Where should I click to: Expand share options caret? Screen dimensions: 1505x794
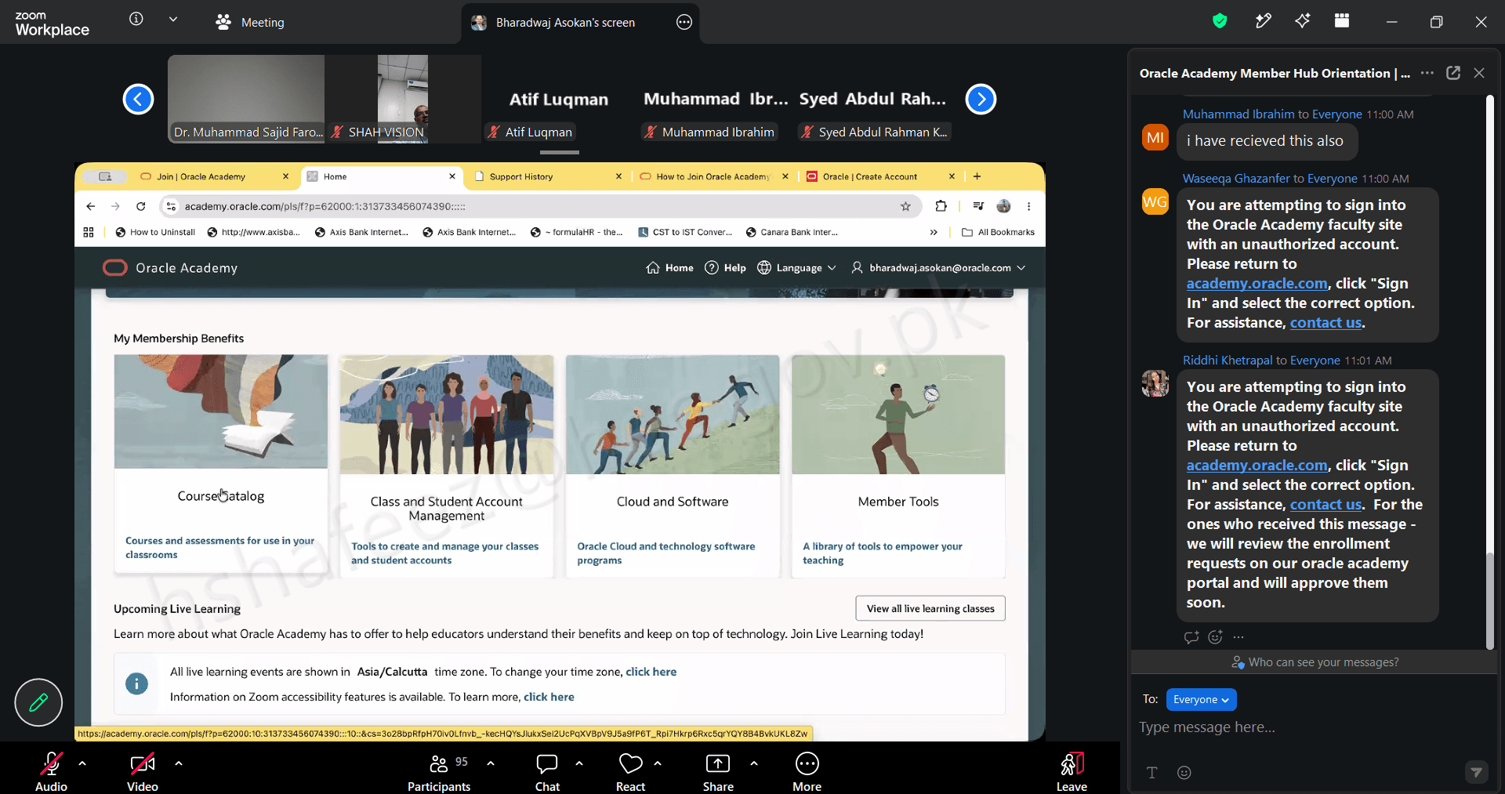click(754, 763)
